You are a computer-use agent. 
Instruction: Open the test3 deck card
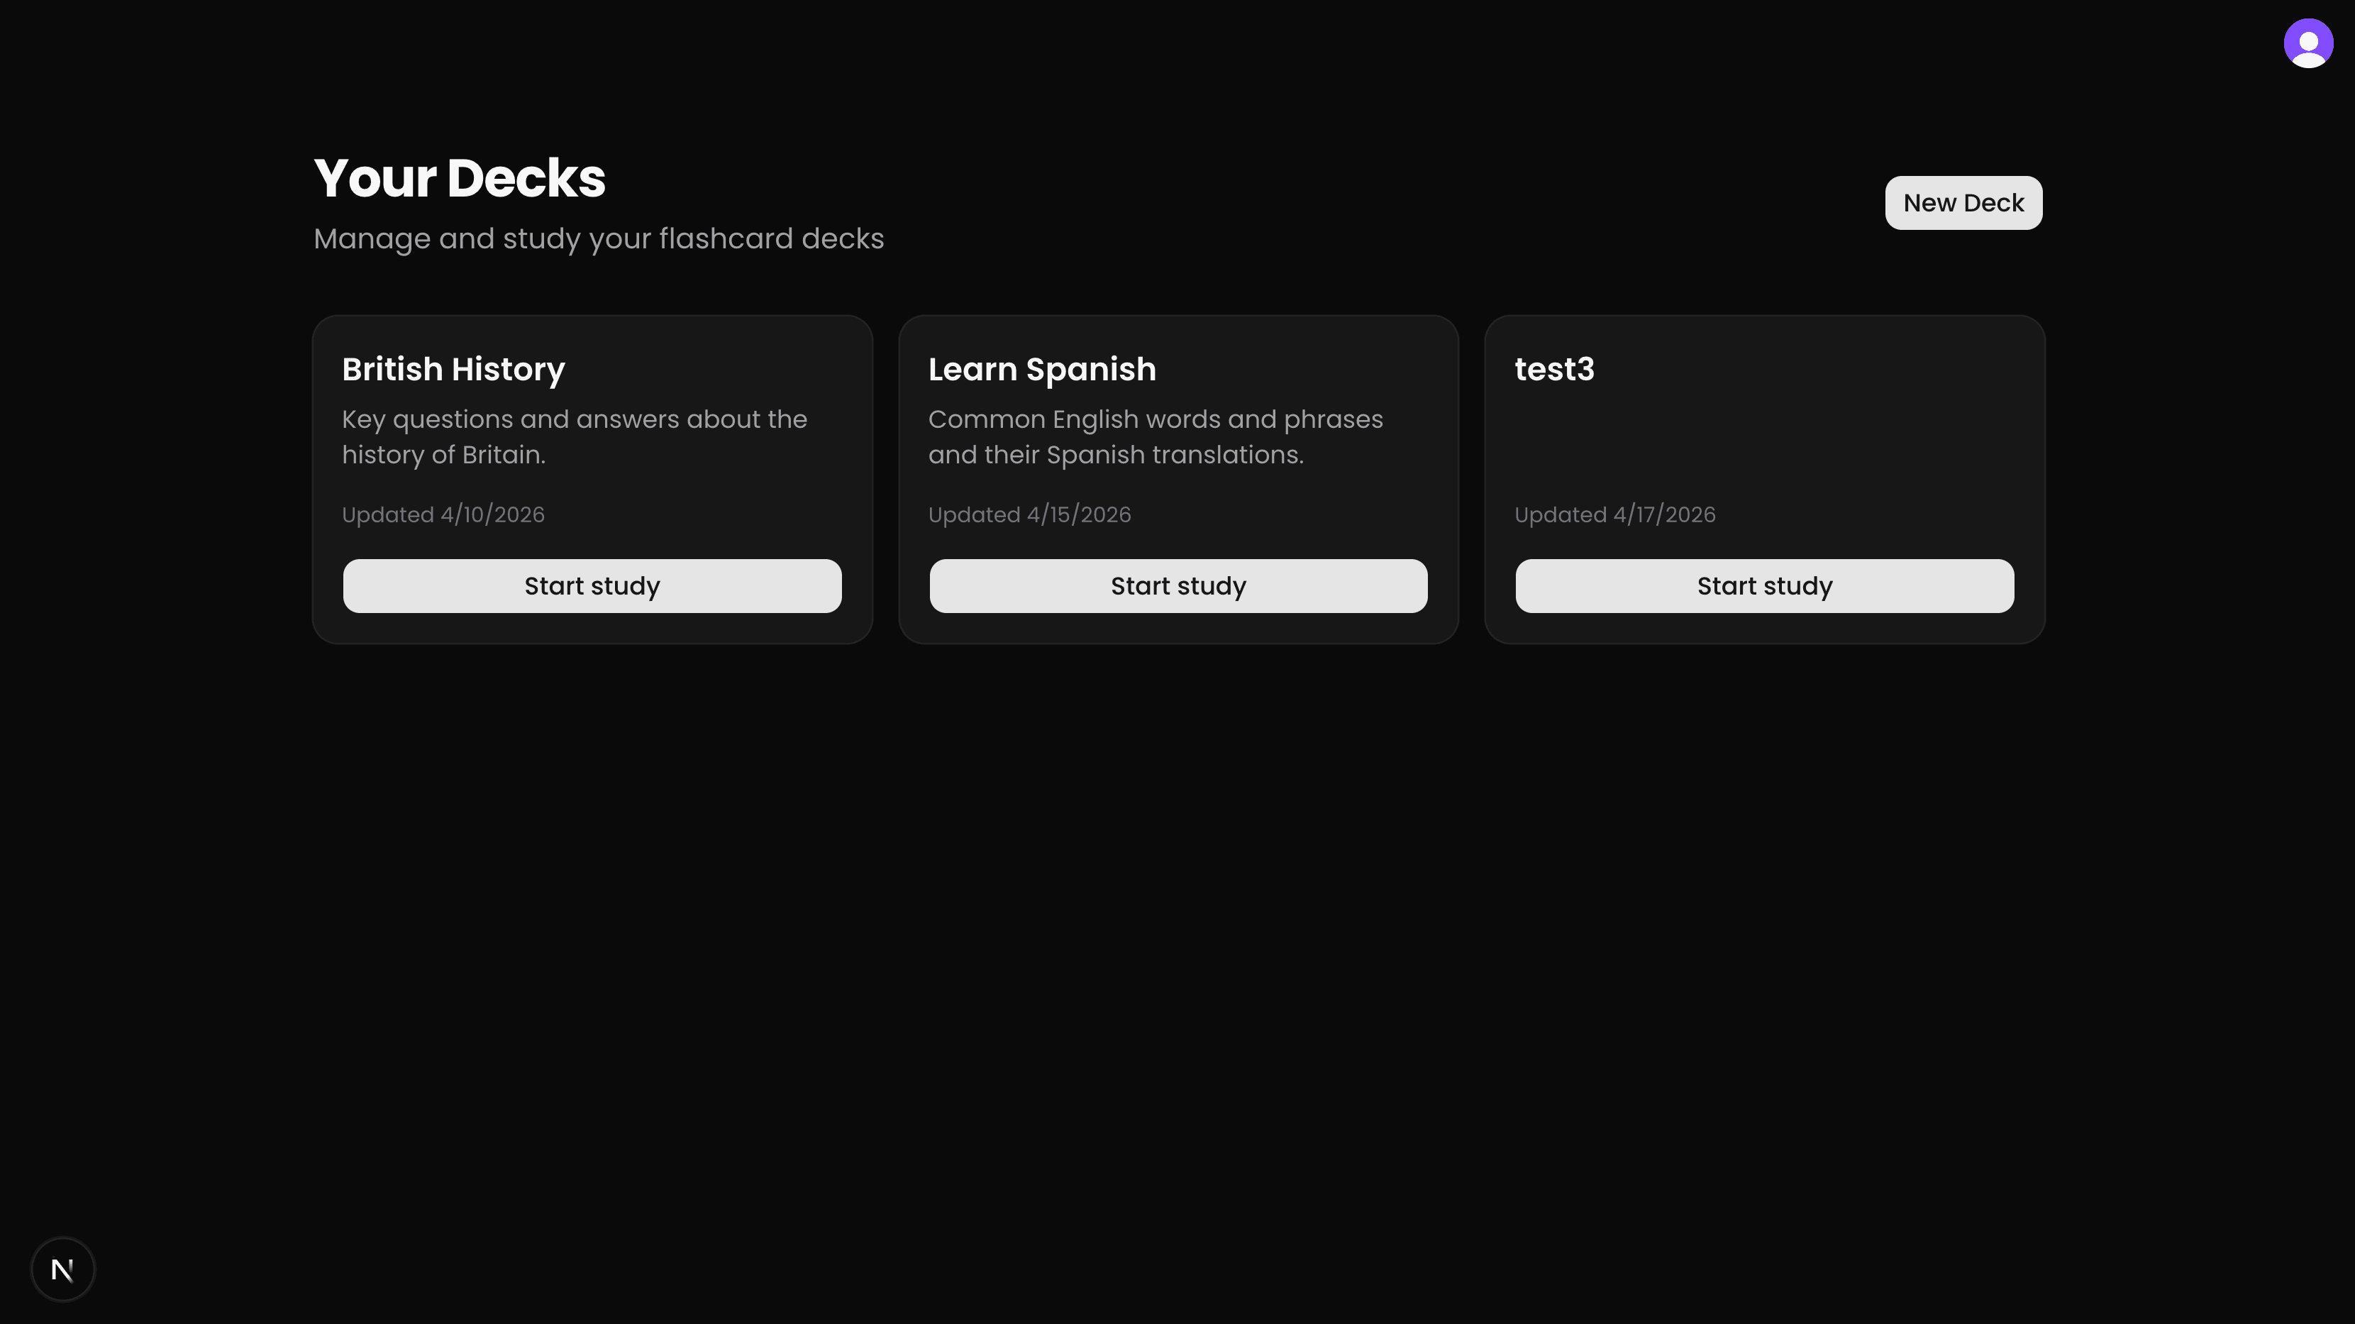(1763, 439)
